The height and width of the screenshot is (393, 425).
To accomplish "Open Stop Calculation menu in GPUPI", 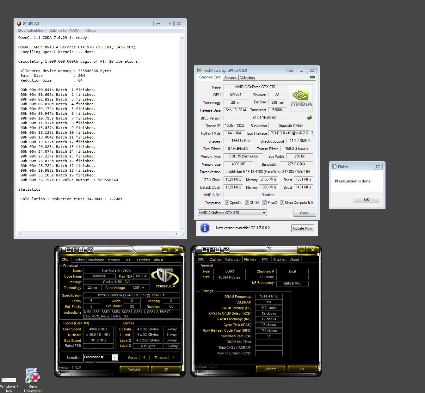I will pyautogui.click(x=32, y=30).
